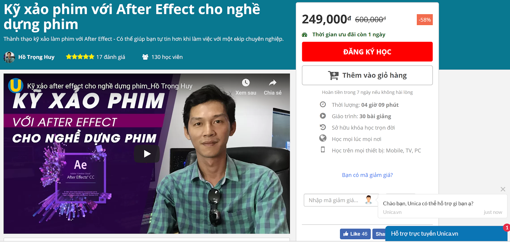Click the shopping cart icon

333,75
